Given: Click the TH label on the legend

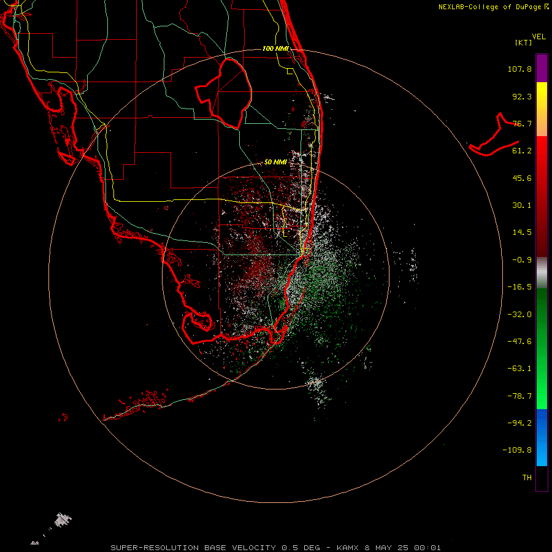Looking at the screenshot, I should pos(527,478).
